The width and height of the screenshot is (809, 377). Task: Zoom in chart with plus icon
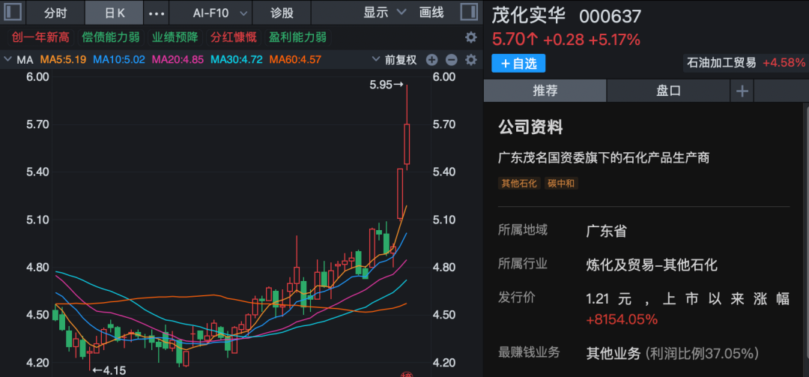432,60
